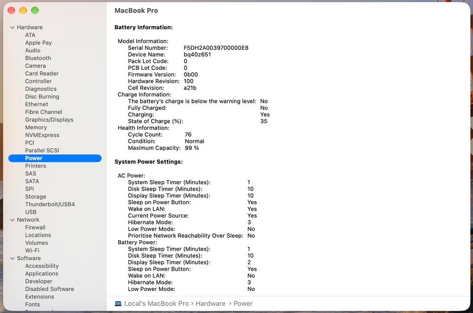
Task: Show Ethernet hardware details
Action: point(36,104)
